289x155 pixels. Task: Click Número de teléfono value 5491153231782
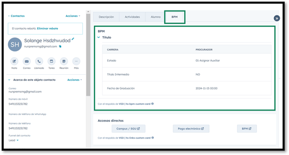[x=18, y=128]
